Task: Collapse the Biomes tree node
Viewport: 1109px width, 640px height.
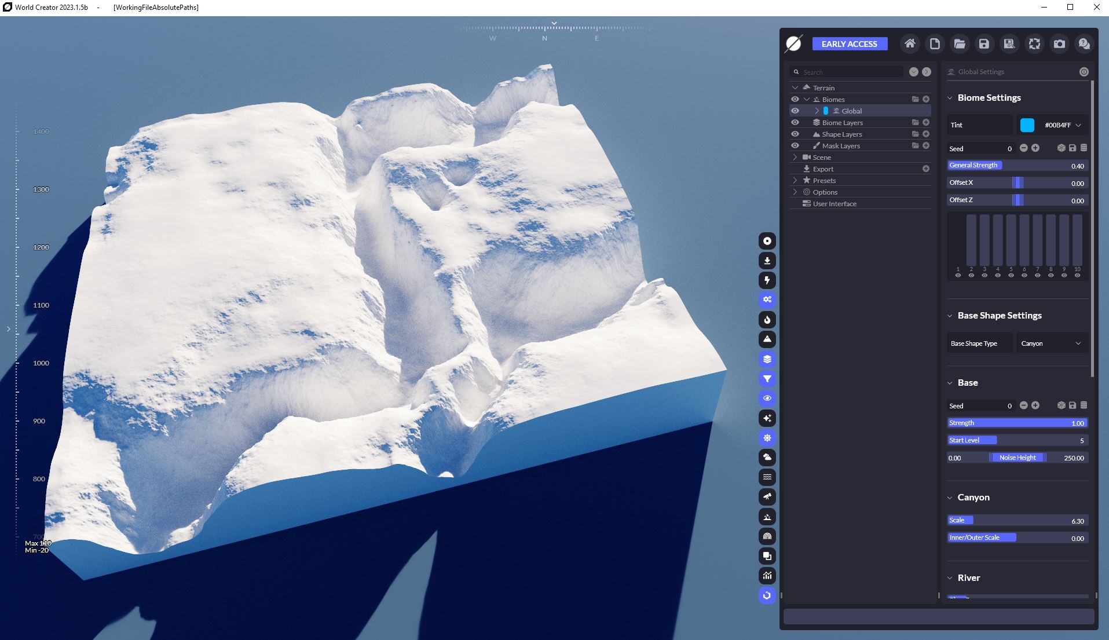Action: pyautogui.click(x=807, y=100)
